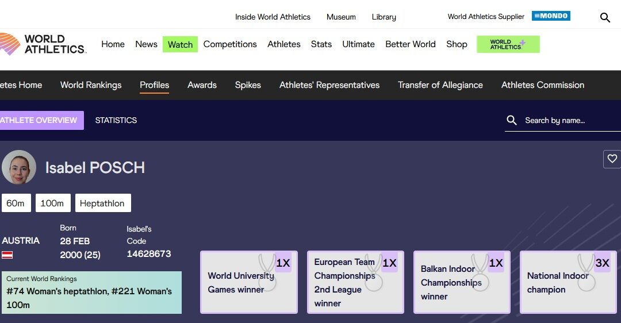
Task: Open the Competitions navigation menu
Action: click(230, 44)
